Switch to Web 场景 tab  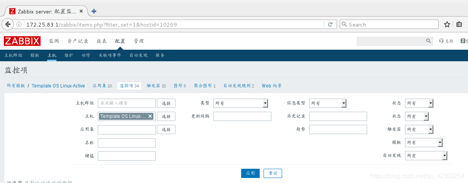click(x=272, y=86)
